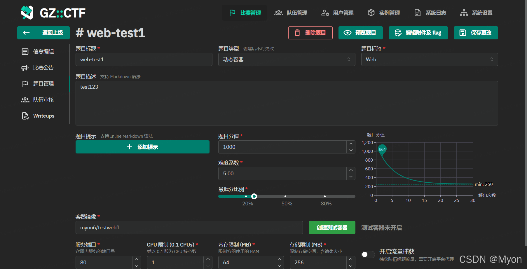527x269 pixels.
Task: Increase CPU 限制 value with up arrow
Action: tap(208, 259)
